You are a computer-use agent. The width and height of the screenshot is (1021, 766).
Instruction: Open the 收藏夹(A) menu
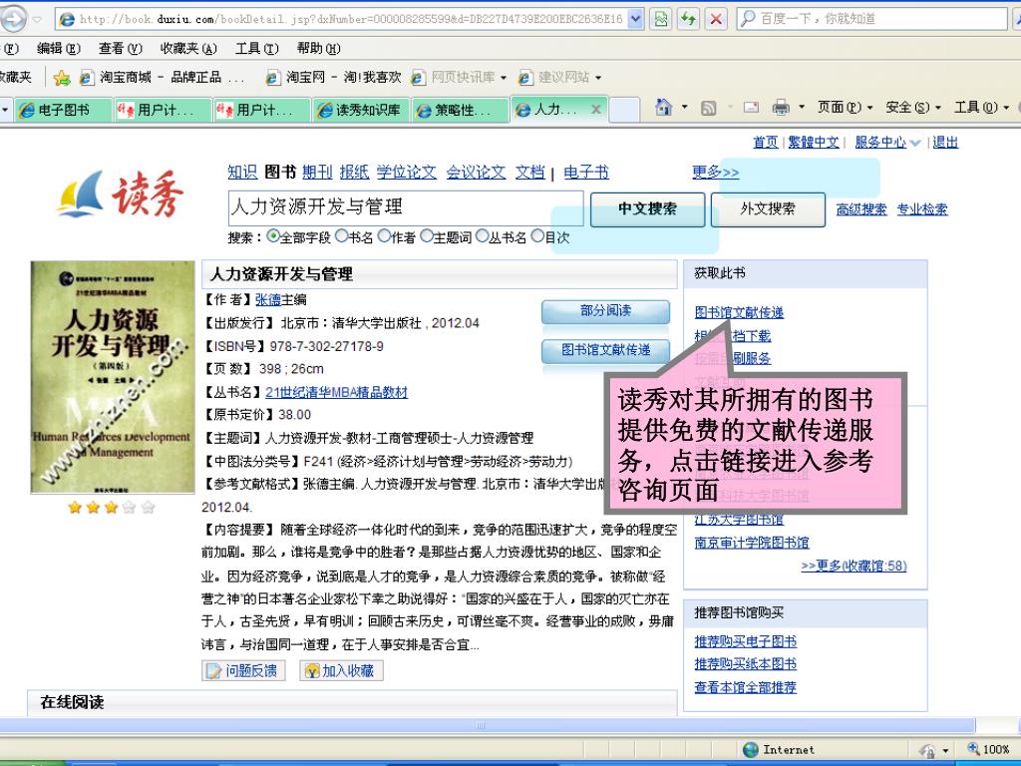click(x=188, y=48)
